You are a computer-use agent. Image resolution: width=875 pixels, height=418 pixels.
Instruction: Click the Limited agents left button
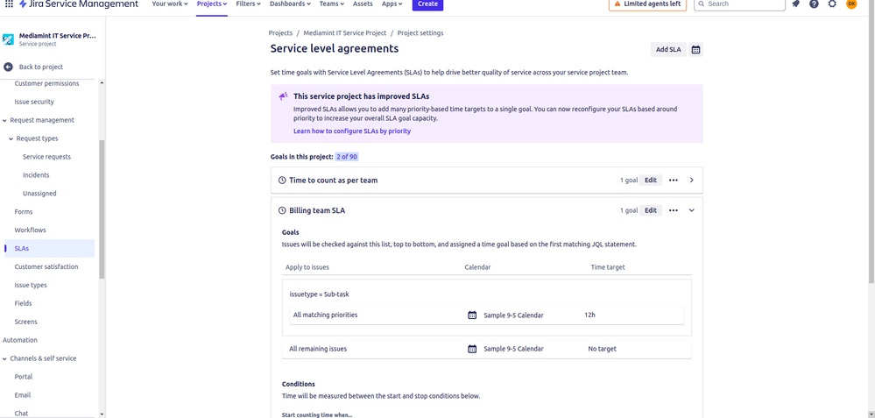point(647,4)
